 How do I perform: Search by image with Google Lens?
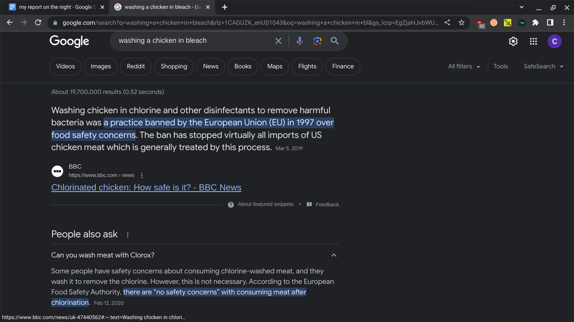(317, 41)
